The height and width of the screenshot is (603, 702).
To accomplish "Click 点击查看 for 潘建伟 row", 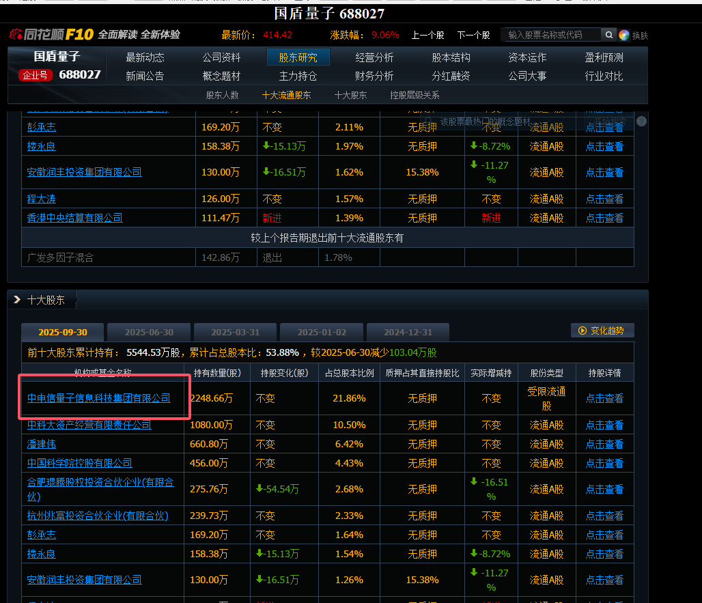I will (604, 444).
